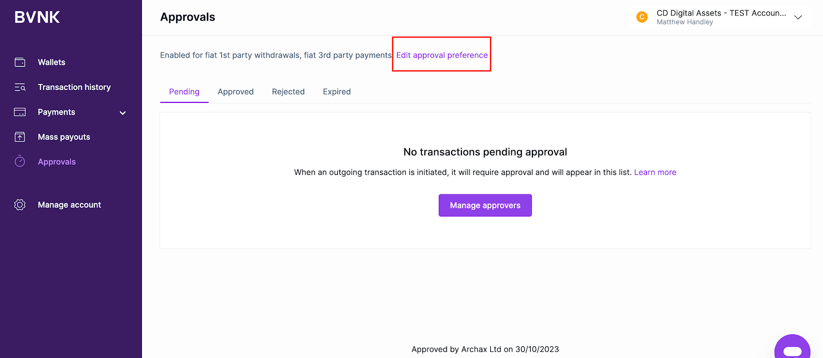This screenshot has width=823, height=358.
Task: Select the Wallets icon in sidebar
Action: pos(20,62)
